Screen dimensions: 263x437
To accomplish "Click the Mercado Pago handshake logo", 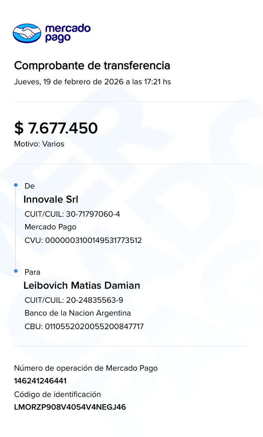I will click(27, 33).
